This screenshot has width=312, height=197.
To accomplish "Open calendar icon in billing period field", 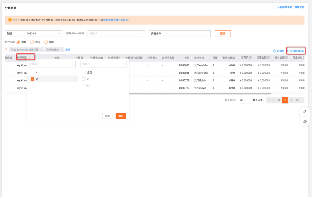I will click(59, 34).
